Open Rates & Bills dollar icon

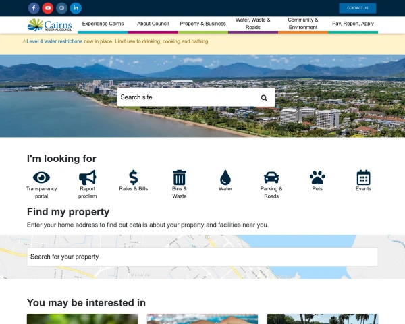(x=133, y=178)
